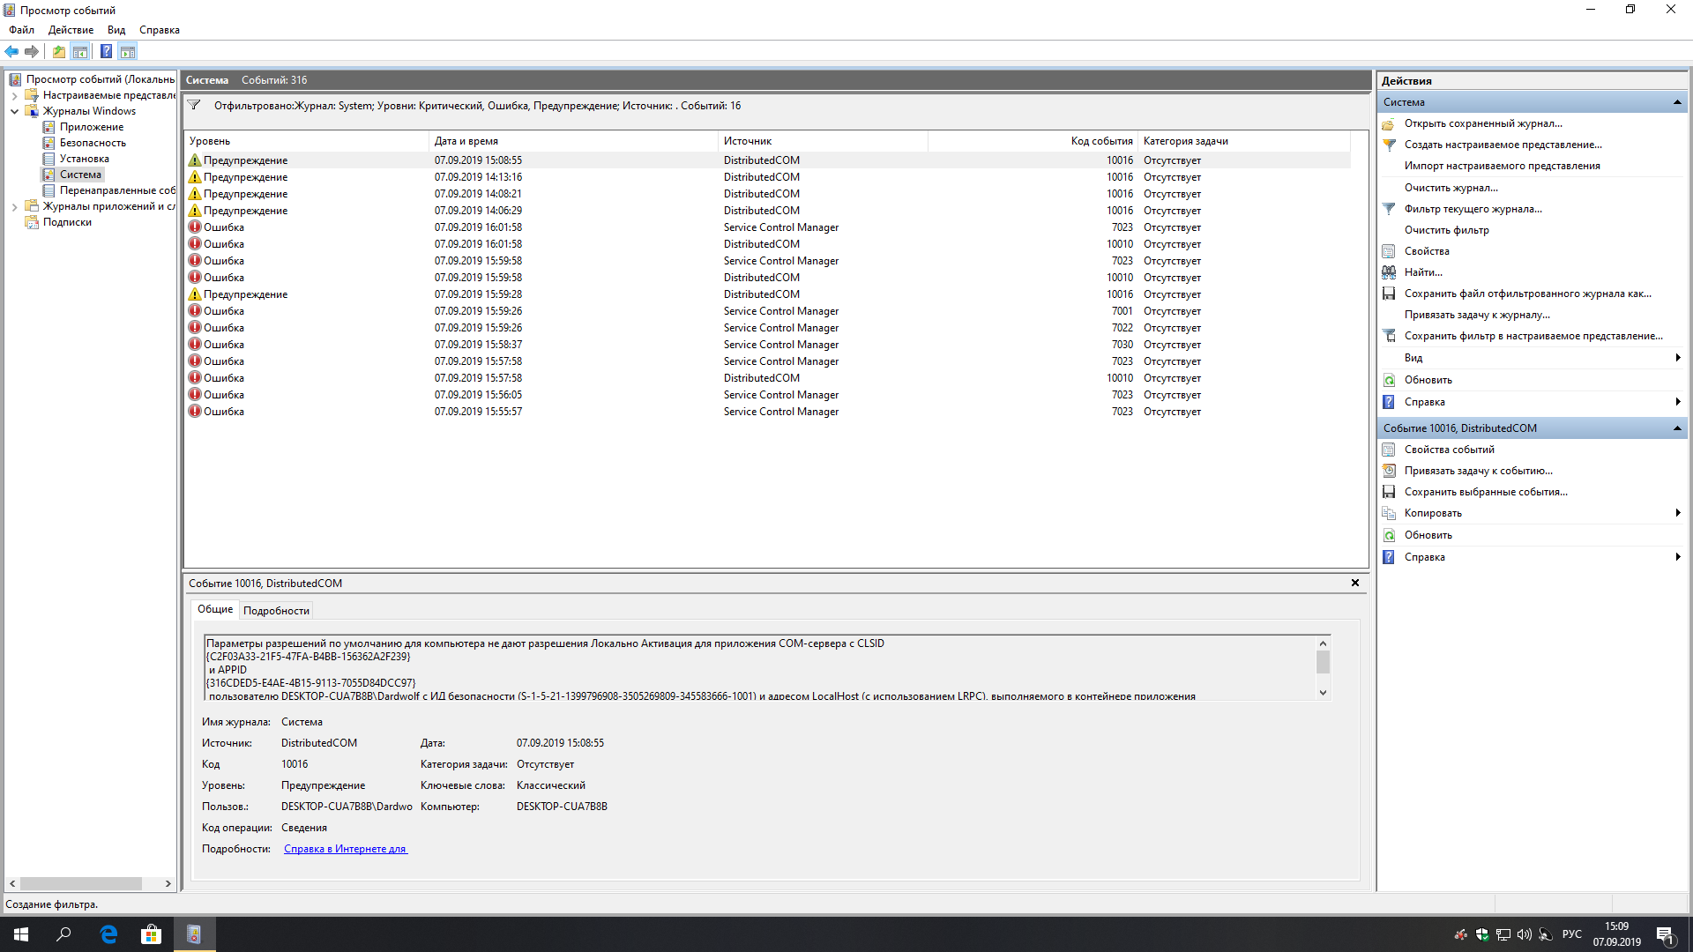Expand the Вид submenu arrow
1693x952 pixels.
1677,358
